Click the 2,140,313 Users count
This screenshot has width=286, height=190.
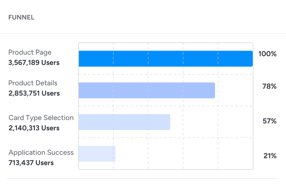point(34,128)
